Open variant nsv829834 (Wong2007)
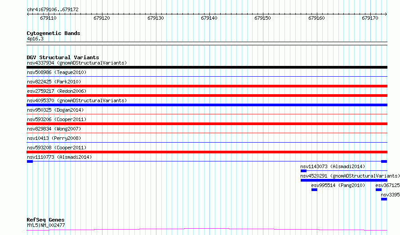 (54, 129)
